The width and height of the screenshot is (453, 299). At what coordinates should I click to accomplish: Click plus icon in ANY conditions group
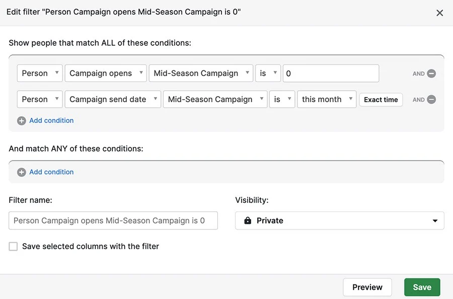click(x=21, y=172)
